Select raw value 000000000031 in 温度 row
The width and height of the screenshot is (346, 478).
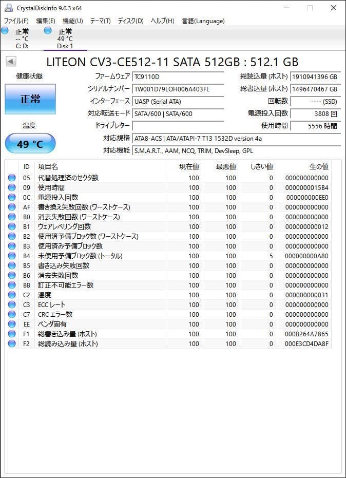306,295
